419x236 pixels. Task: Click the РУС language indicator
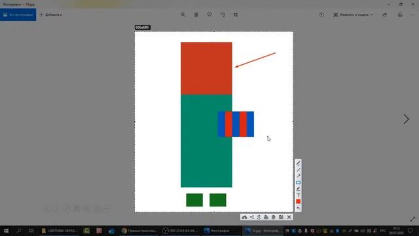[383, 231]
